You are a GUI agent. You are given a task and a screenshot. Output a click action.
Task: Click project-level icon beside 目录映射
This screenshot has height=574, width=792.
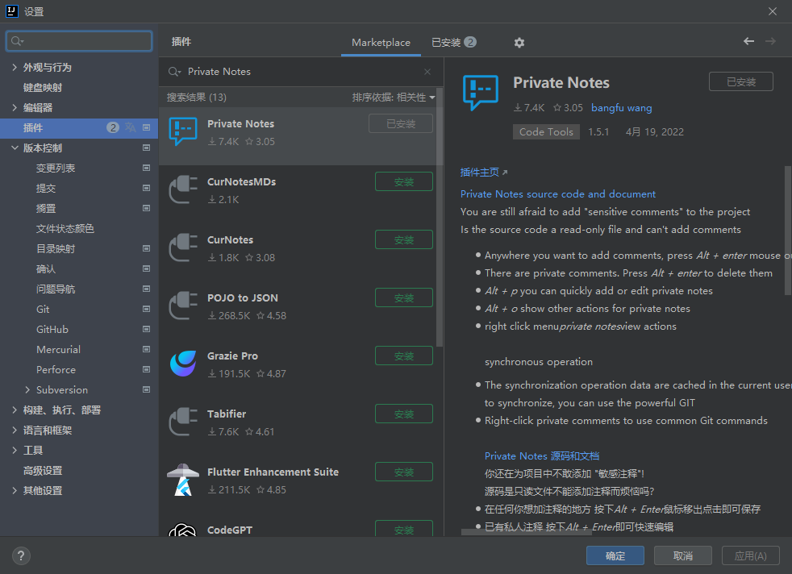pos(147,249)
